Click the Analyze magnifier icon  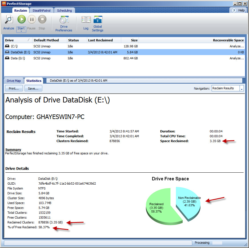[x=9, y=19]
